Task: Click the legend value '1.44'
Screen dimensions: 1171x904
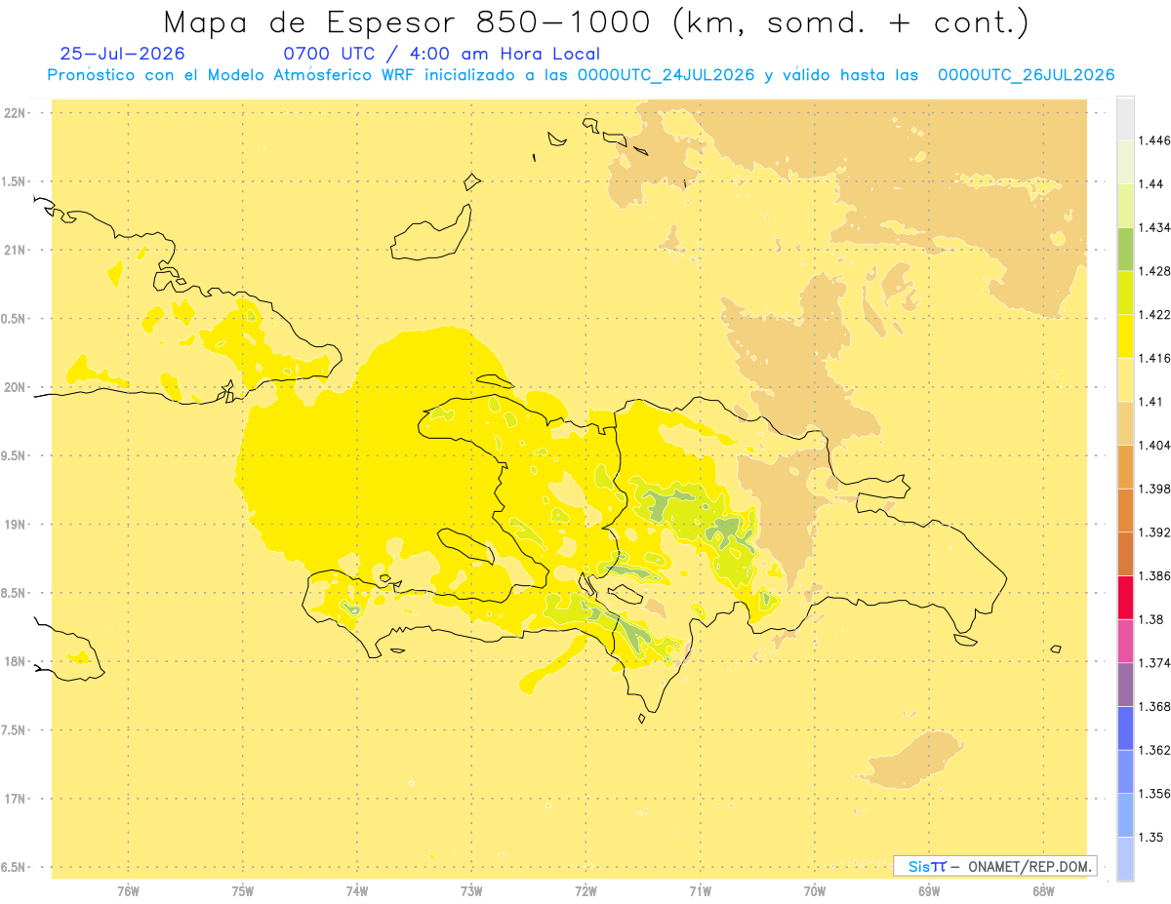Action: (x=1152, y=184)
